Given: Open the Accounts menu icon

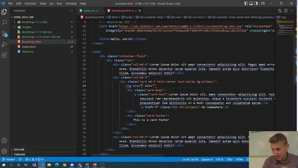Looking at the screenshot, I should click(x=4, y=140).
